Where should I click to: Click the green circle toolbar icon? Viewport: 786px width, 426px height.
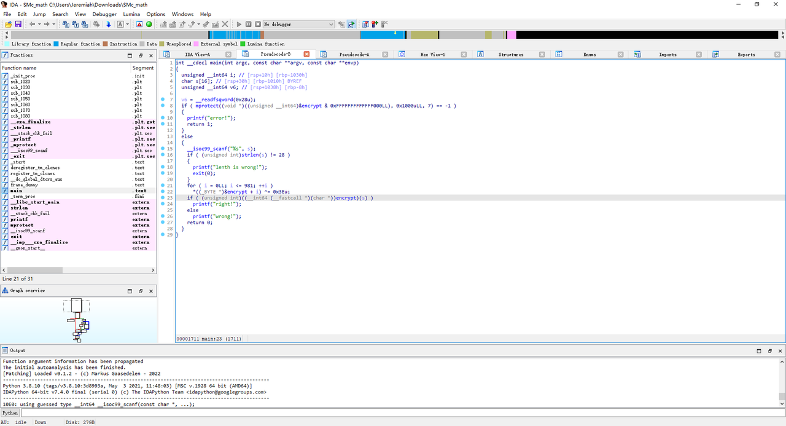[149, 24]
